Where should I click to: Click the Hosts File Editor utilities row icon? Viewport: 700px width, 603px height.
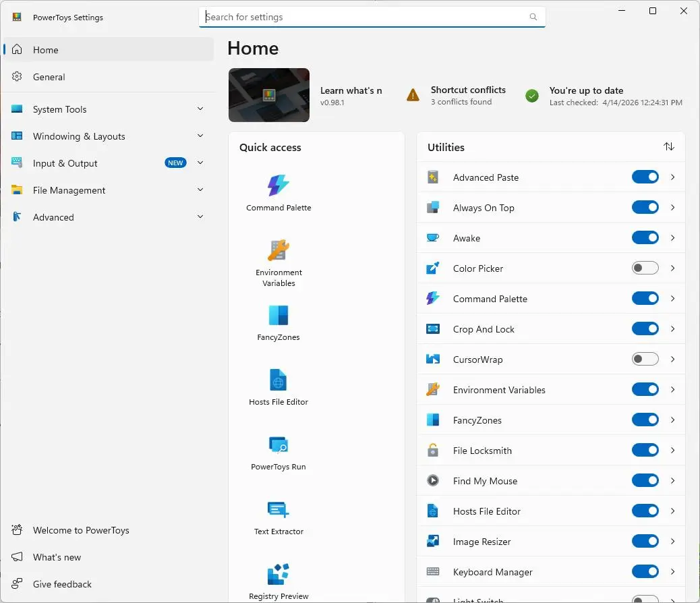432,511
